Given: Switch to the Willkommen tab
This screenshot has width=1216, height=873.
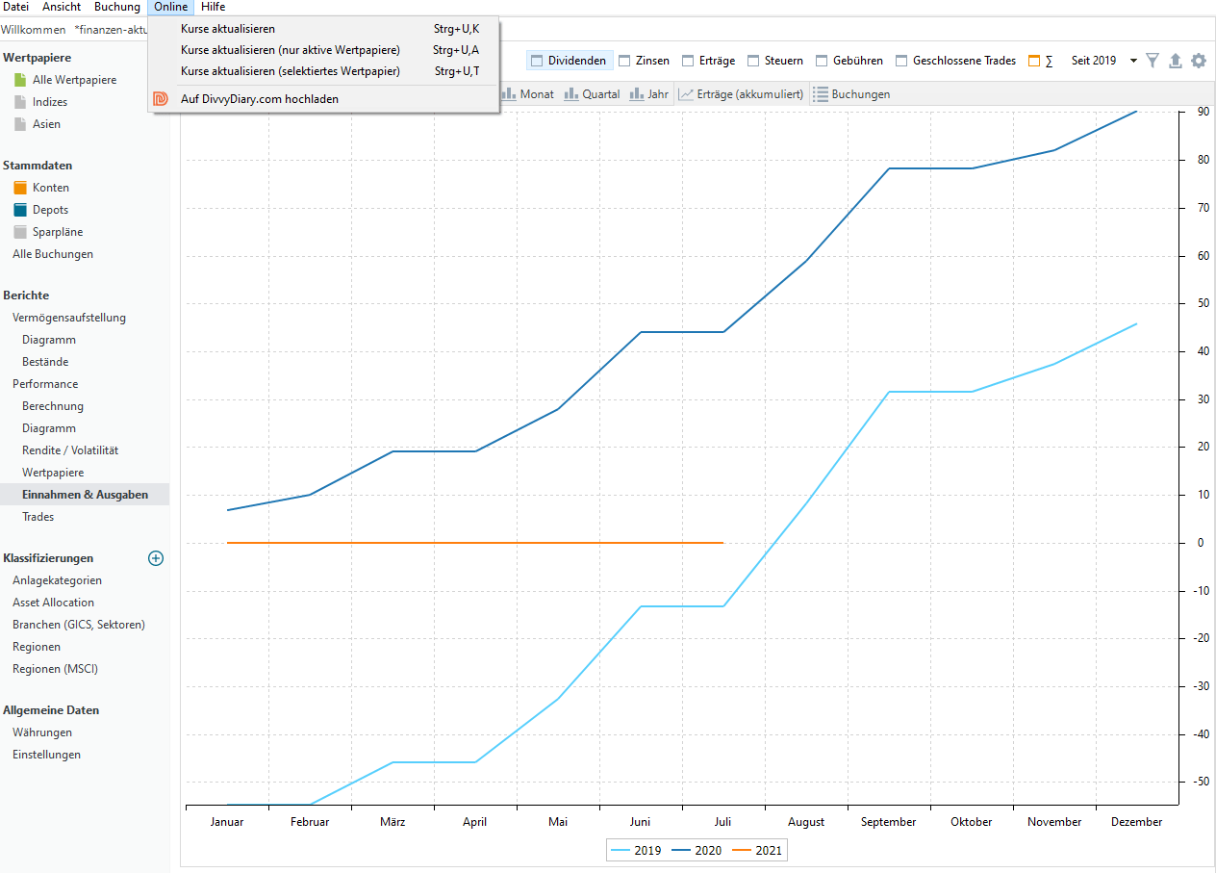Looking at the screenshot, I should click(x=33, y=30).
